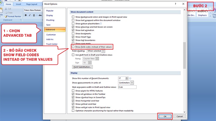The width and height of the screenshot is (216, 121).
Task: Enable Show text wrapped within window
Action: 73,20
